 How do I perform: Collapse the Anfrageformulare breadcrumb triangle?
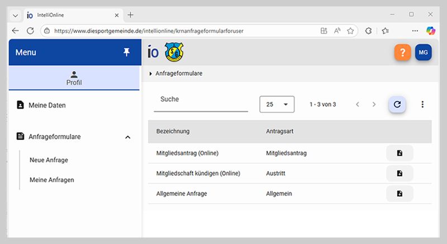[x=150, y=74]
